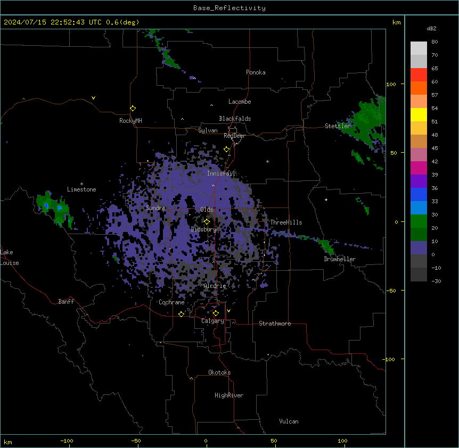Select the yellow diamond marker above Calgary label

(216, 313)
